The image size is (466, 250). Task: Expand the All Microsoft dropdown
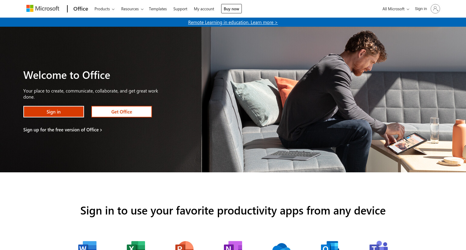coord(396,9)
